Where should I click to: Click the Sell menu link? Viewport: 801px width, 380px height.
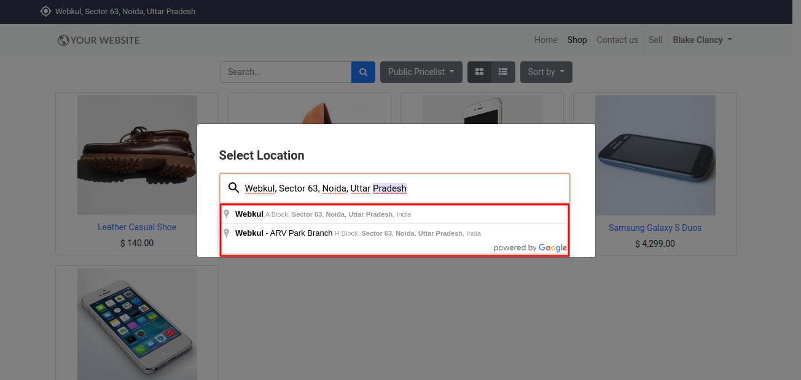tap(655, 40)
